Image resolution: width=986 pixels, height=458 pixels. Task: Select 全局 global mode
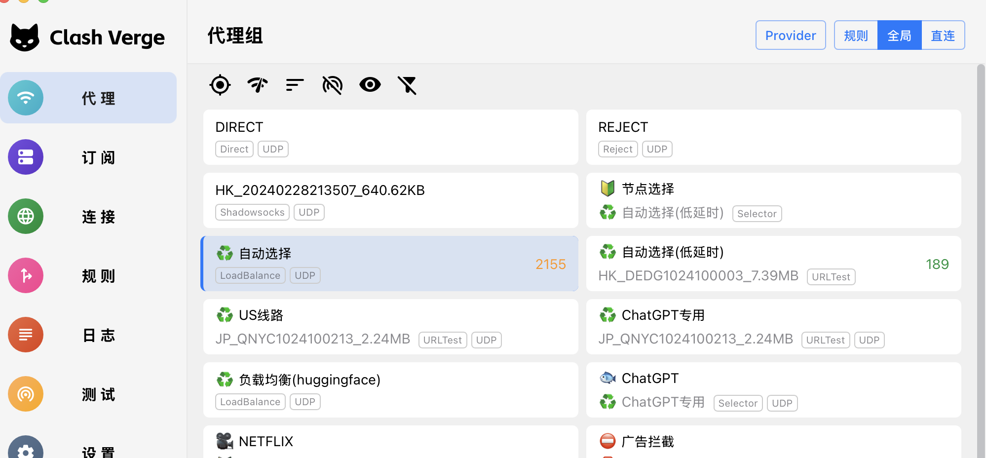tap(899, 36)
